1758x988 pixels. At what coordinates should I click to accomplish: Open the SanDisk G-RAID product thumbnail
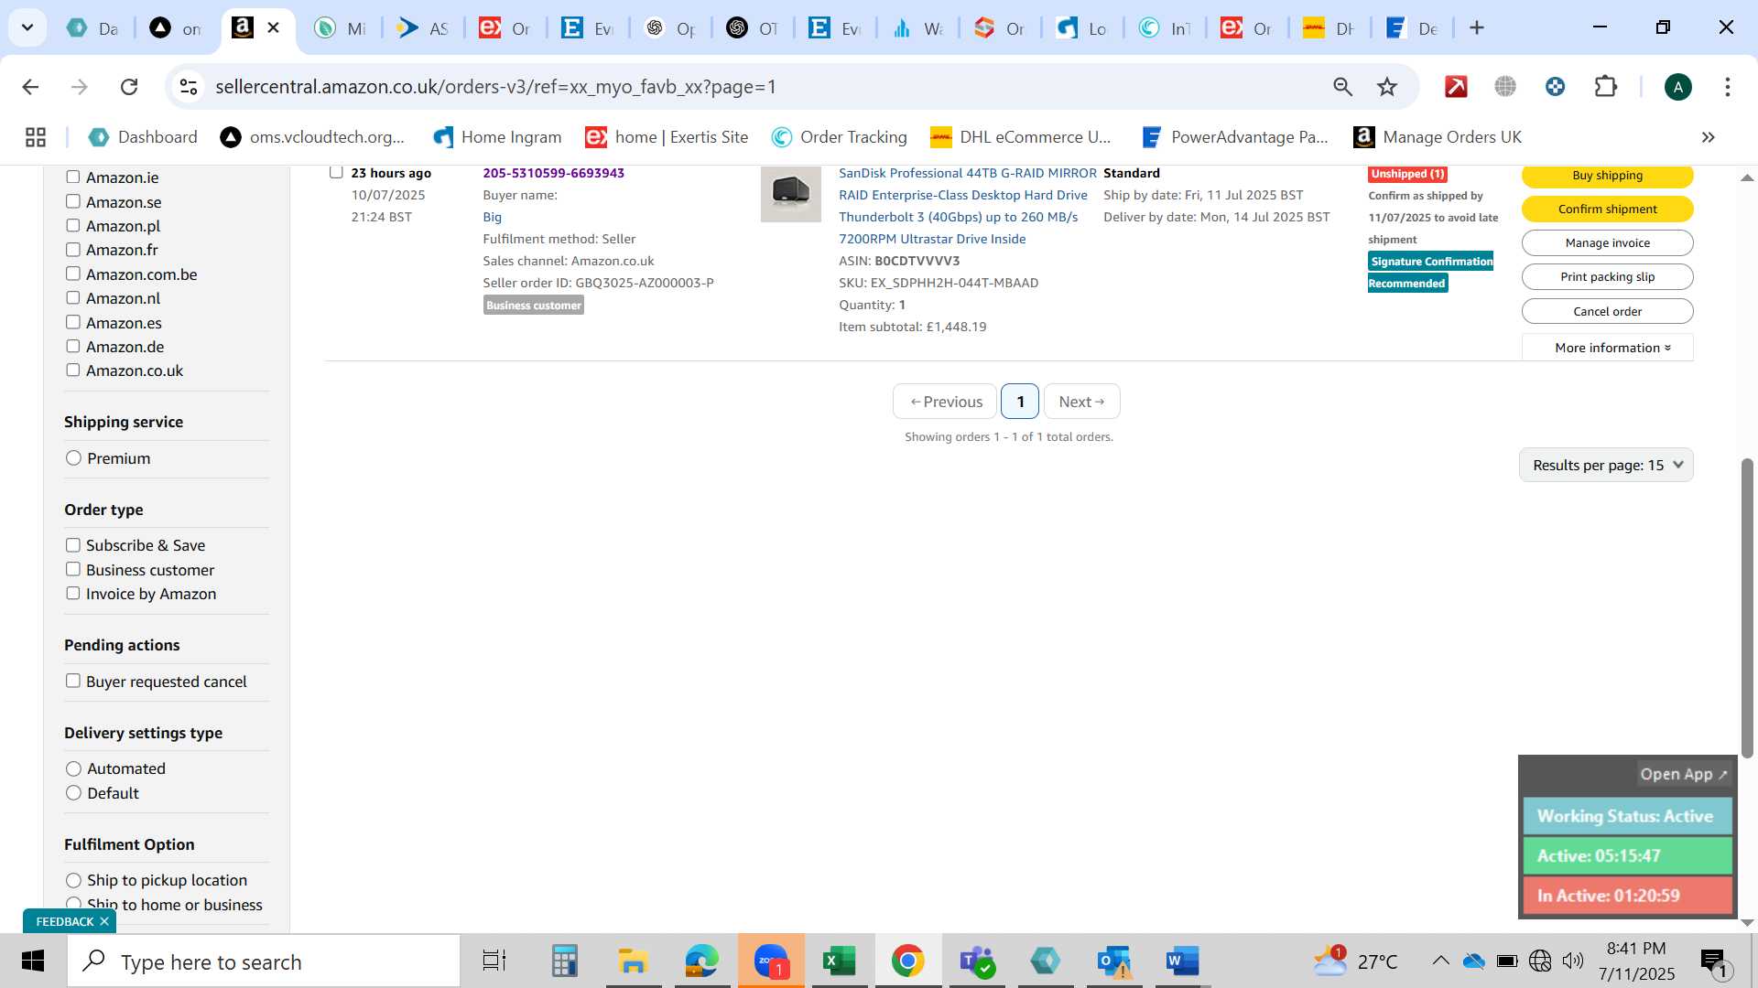pyautogui.click(x=791, y=193)
